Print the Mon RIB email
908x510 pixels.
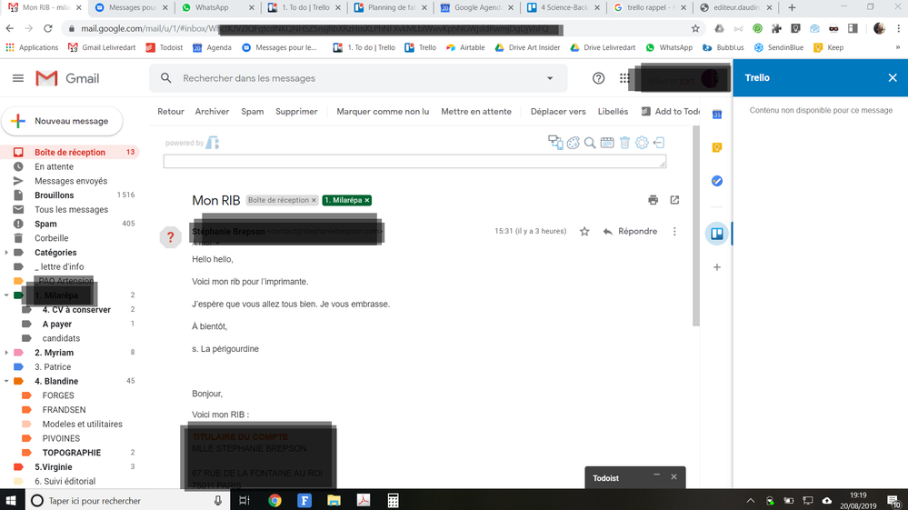pos(654,200)
